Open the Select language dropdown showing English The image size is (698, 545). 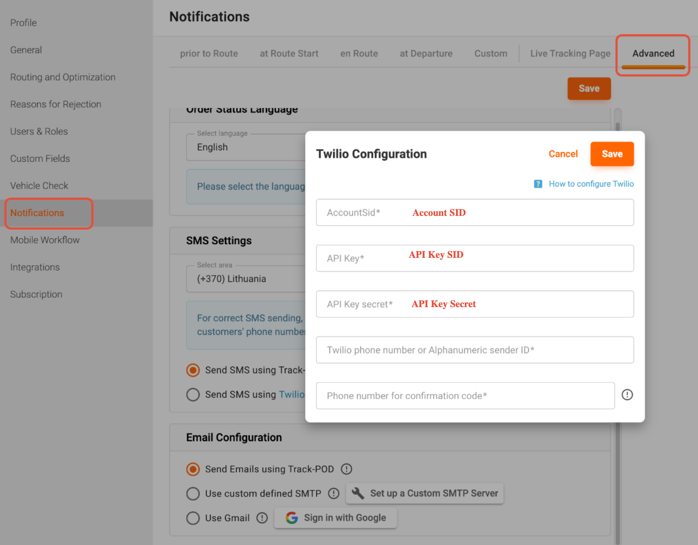click(x=246, y=147)
